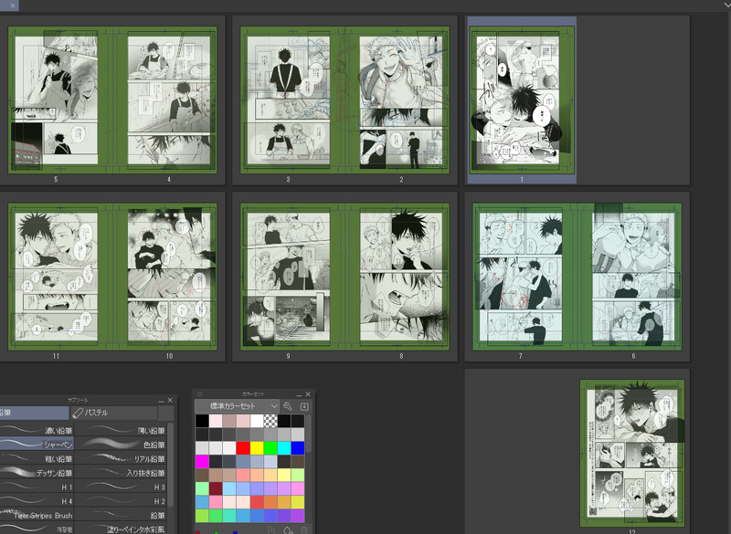Select the 色鉛筆 brush

click(x=121, y=445)
